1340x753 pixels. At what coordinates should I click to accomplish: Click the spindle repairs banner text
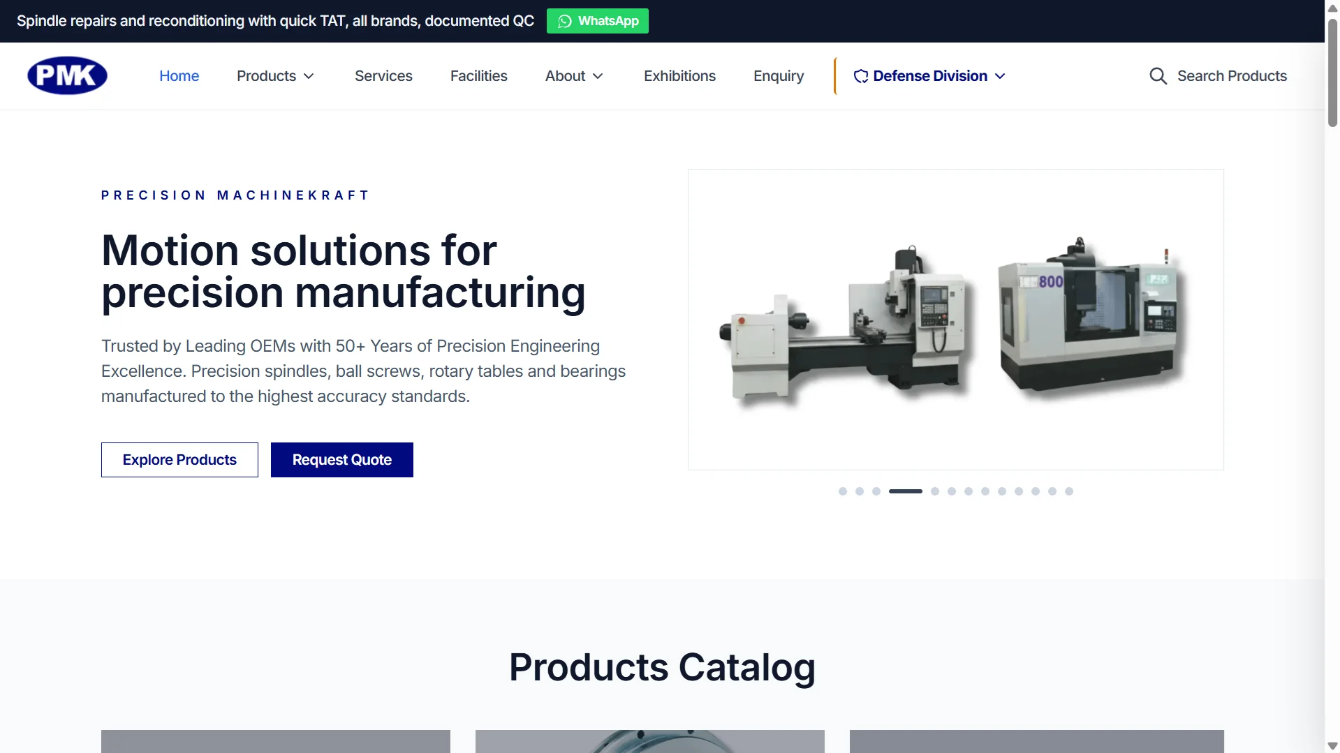(275, 21)
